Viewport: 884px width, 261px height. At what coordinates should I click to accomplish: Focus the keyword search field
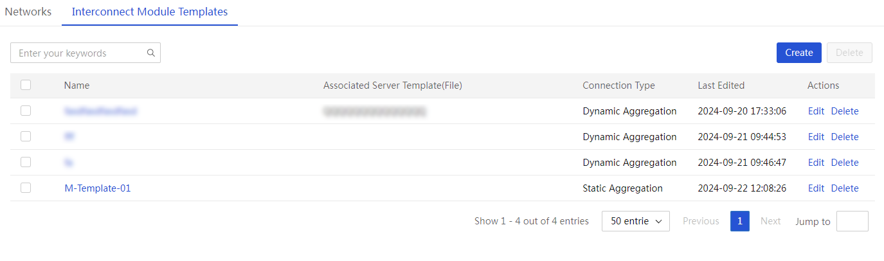click(86, 53)
